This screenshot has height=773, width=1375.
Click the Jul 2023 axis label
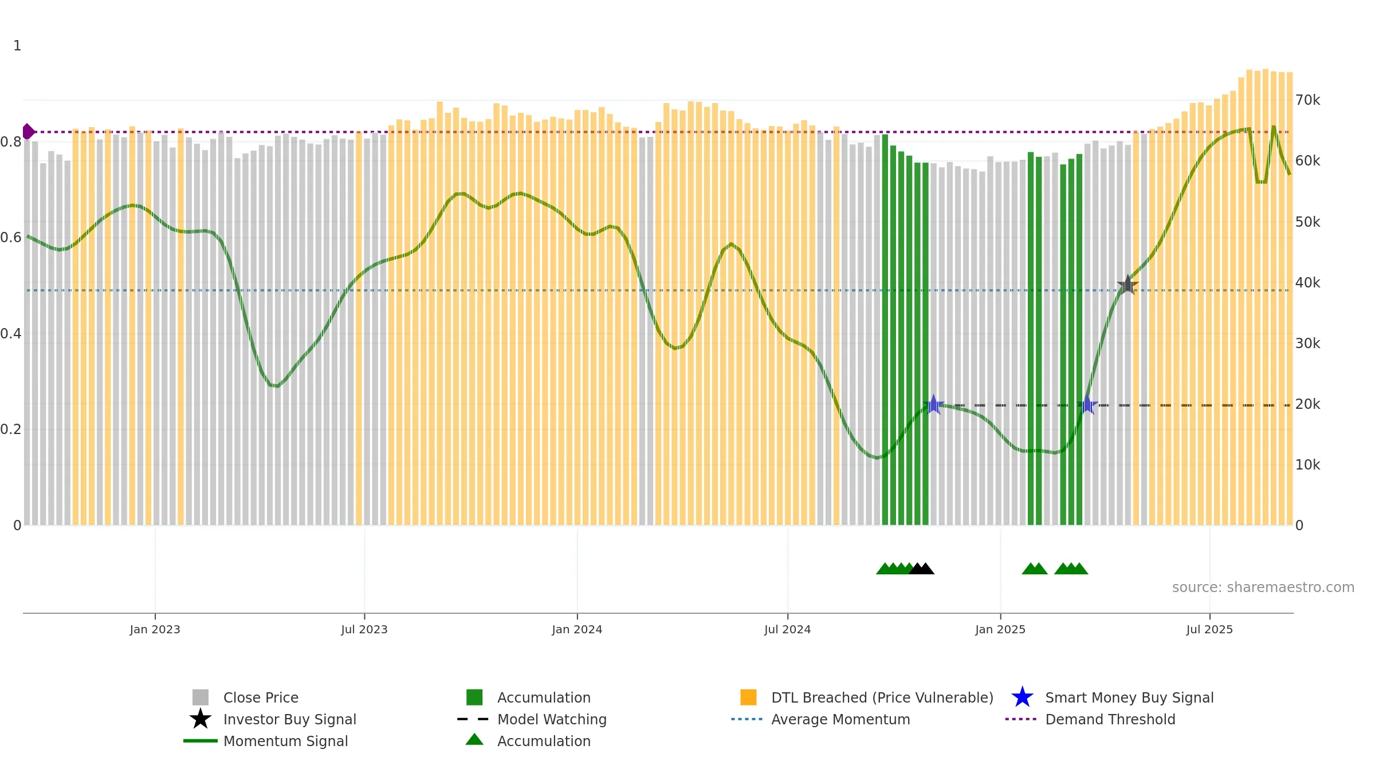tap(364, 630)
